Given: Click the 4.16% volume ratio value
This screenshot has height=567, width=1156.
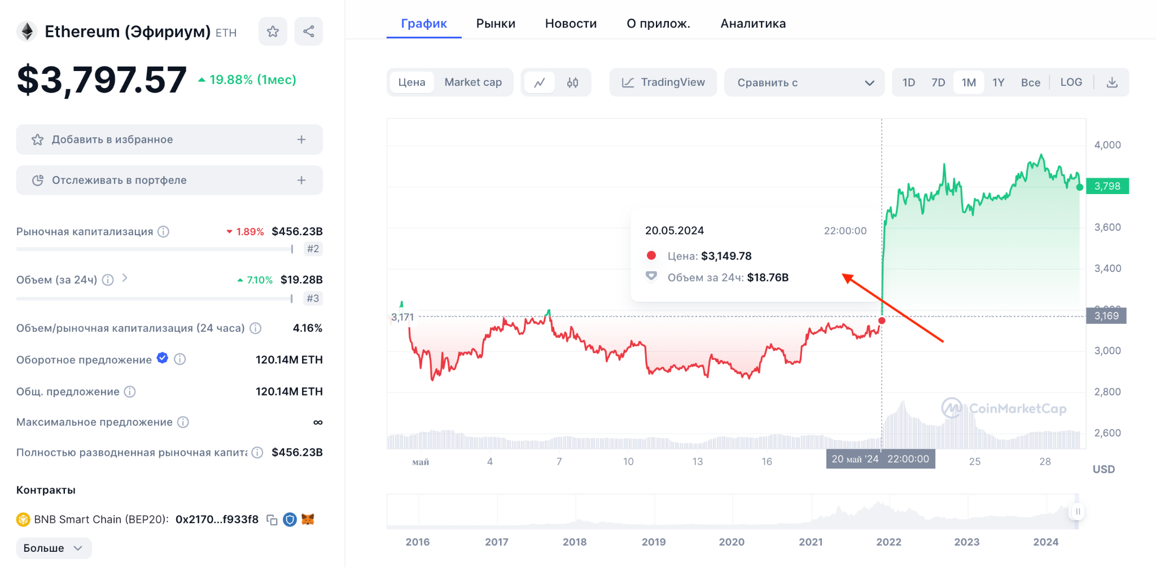Looking at the screenshot, I should coord(308,328).
